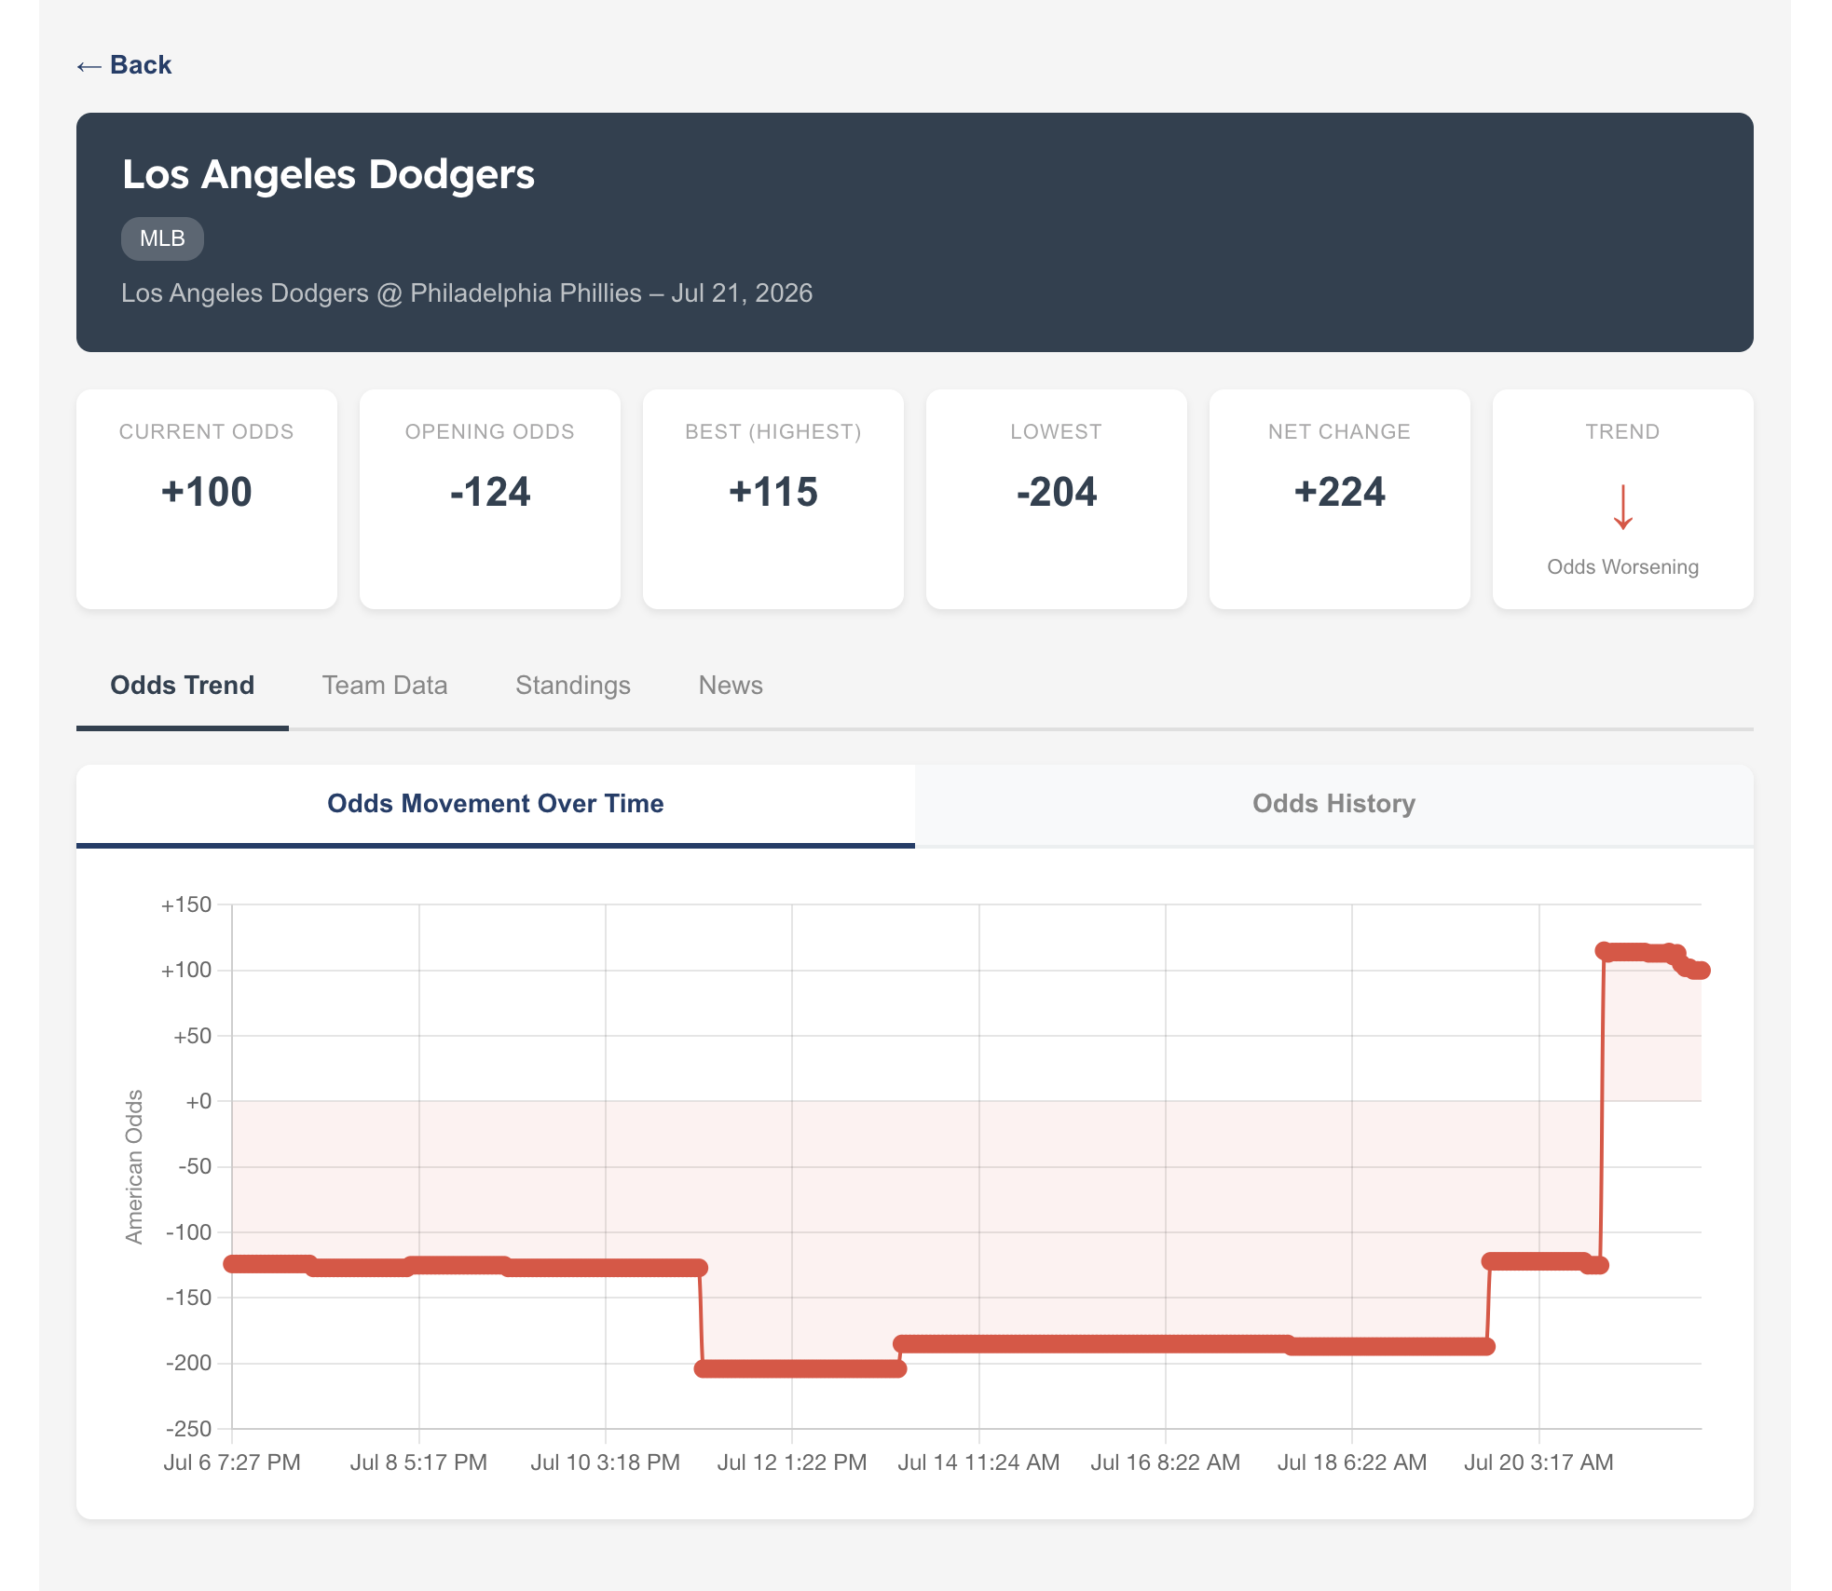1832x1591 pixels.
Task: Click the Jul 6 7:27 PM axis label
Action: 232,1462
